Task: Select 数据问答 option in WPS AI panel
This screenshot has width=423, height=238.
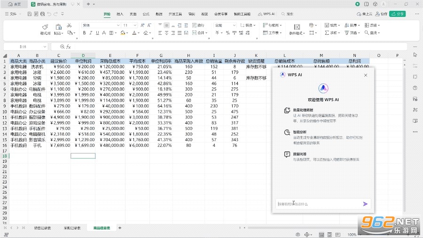Action: (300, 154)
